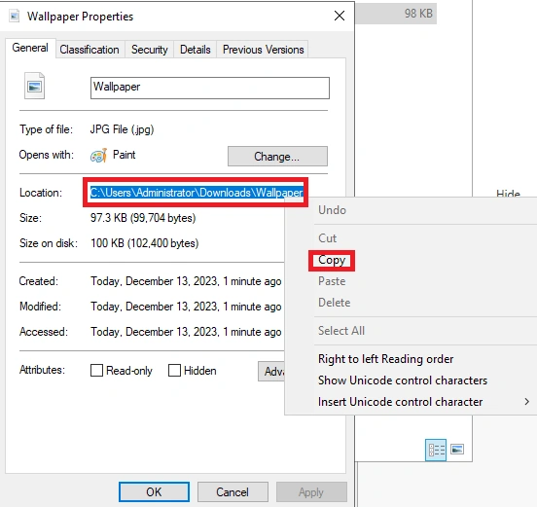Click the Hide text in Explorer window

(x=508, y=194)
